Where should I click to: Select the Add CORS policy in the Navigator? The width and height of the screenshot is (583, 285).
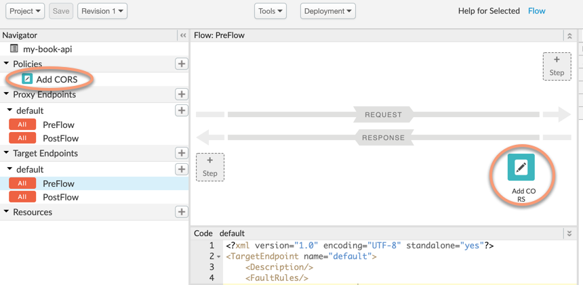click(x=56, y=79)
